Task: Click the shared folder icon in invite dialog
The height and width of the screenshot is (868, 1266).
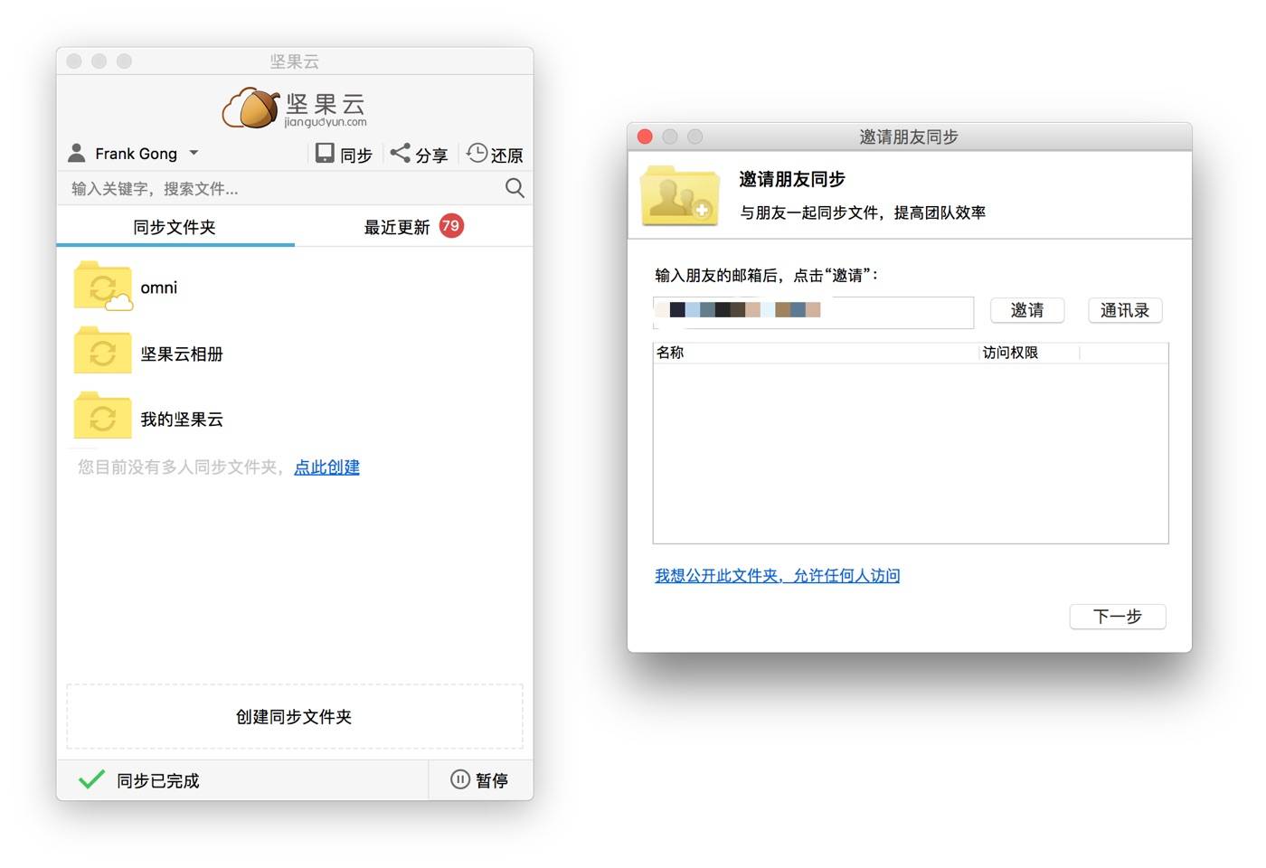Action: click(680, 195)
